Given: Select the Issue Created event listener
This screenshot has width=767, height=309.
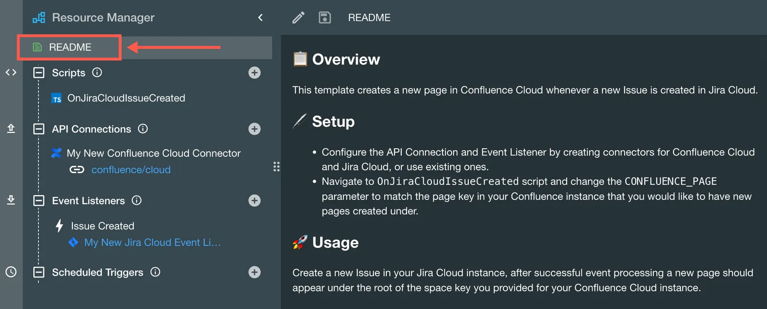Looking at the screenshot, I should [103, 226].
